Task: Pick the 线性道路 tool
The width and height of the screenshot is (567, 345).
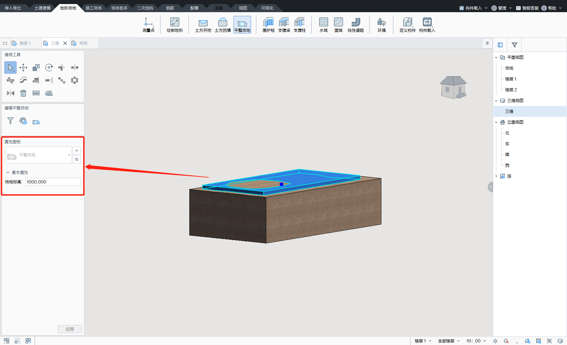Action: point(356,25)
